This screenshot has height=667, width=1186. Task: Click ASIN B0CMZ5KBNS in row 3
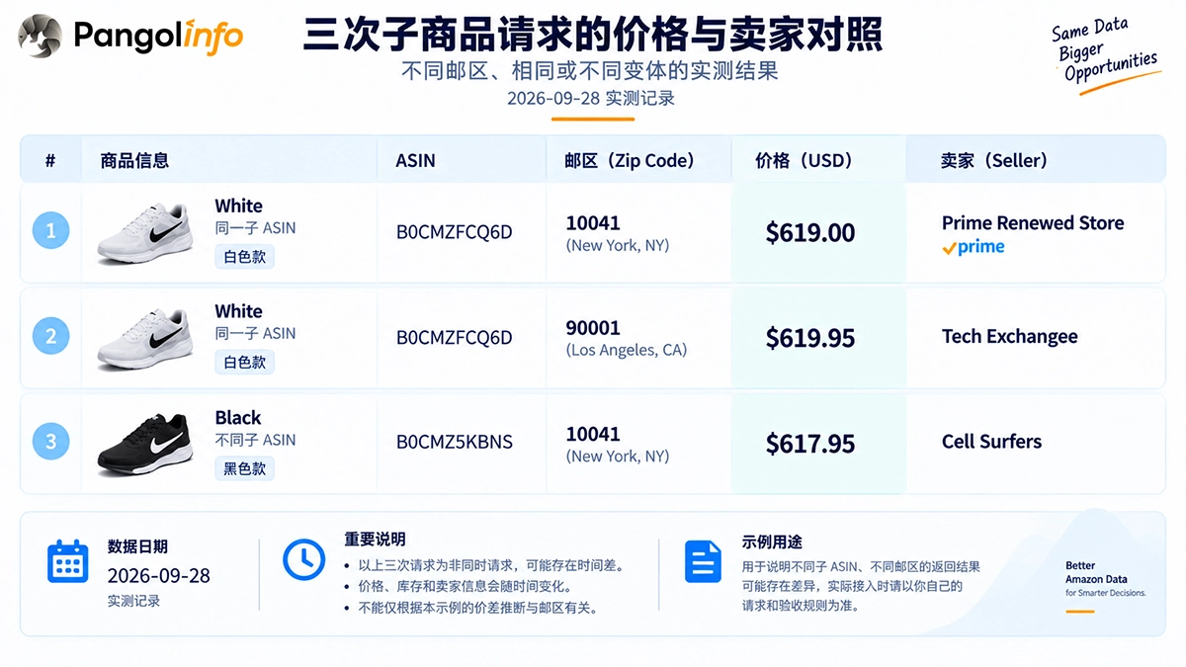(x=455, y=442)
